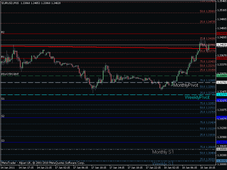
Task: Select the R1 resistance label
Action: (x=3, y=57)
